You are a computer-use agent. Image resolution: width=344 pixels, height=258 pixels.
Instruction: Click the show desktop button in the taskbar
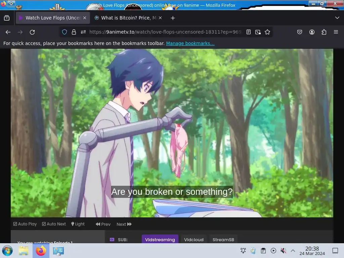[x=335, y=251]
